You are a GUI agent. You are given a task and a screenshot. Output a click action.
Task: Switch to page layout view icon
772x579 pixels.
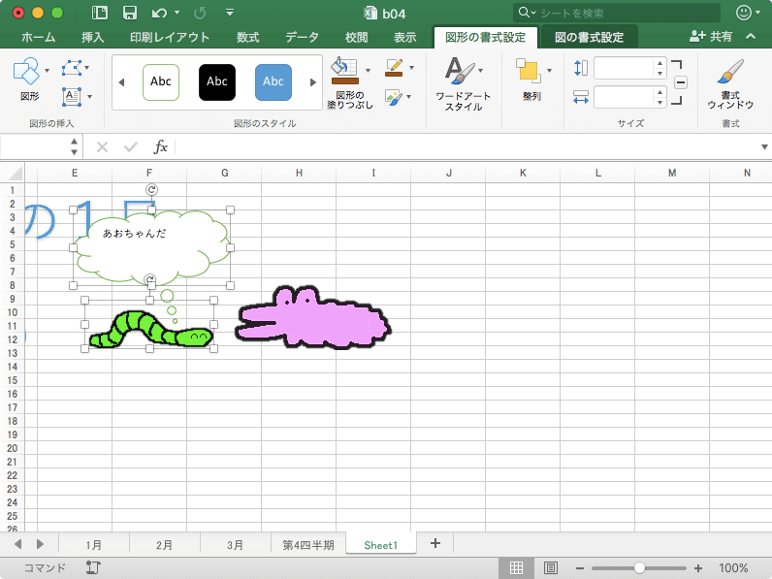pos(551,567)
